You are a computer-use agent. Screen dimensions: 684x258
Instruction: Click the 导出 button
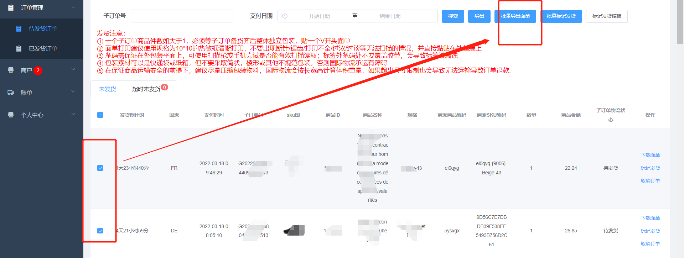click(479, 16)
